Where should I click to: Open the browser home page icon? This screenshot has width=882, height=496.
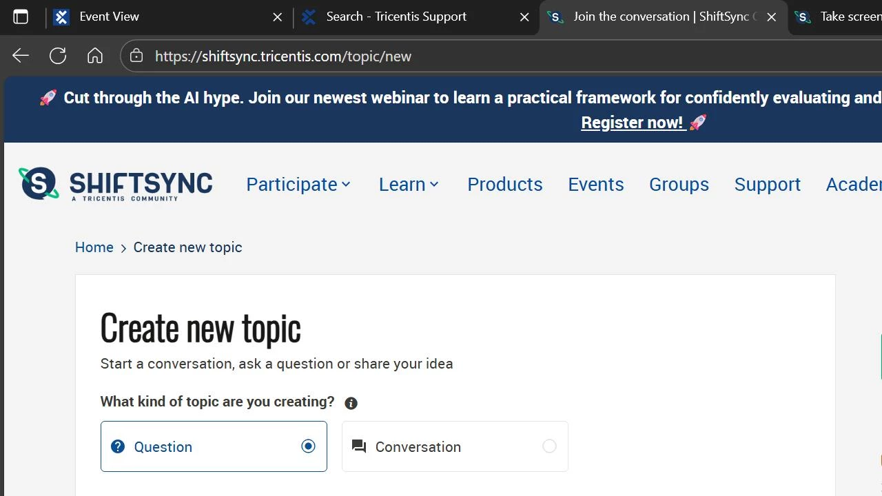coord(95,56)
